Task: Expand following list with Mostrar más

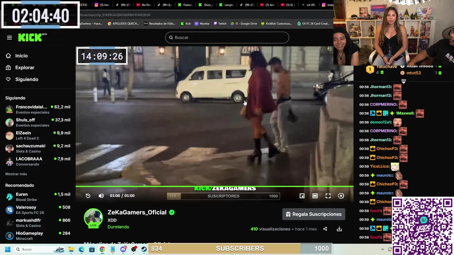Action: (16, 174)
